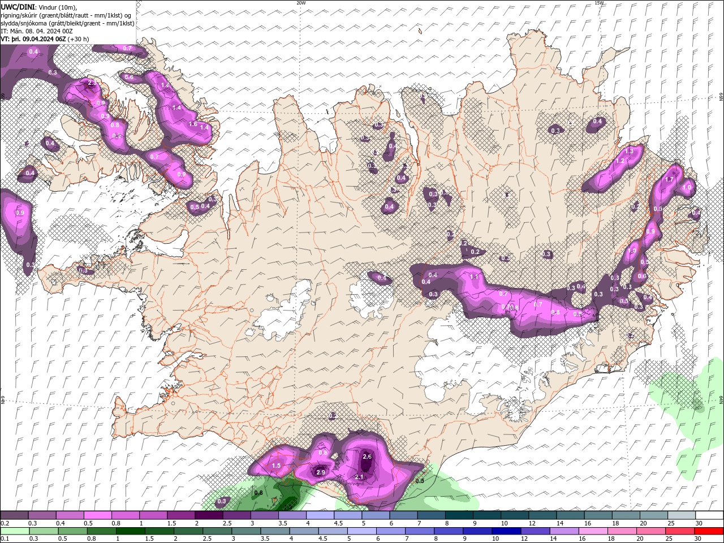Click lower legend swatch between 0.1 and 0.3
Viewport: 724px width, 543px height.
point(14,531)
